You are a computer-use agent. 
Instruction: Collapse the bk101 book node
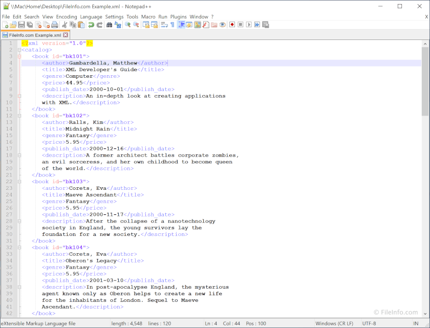click(x=18, y=56)
